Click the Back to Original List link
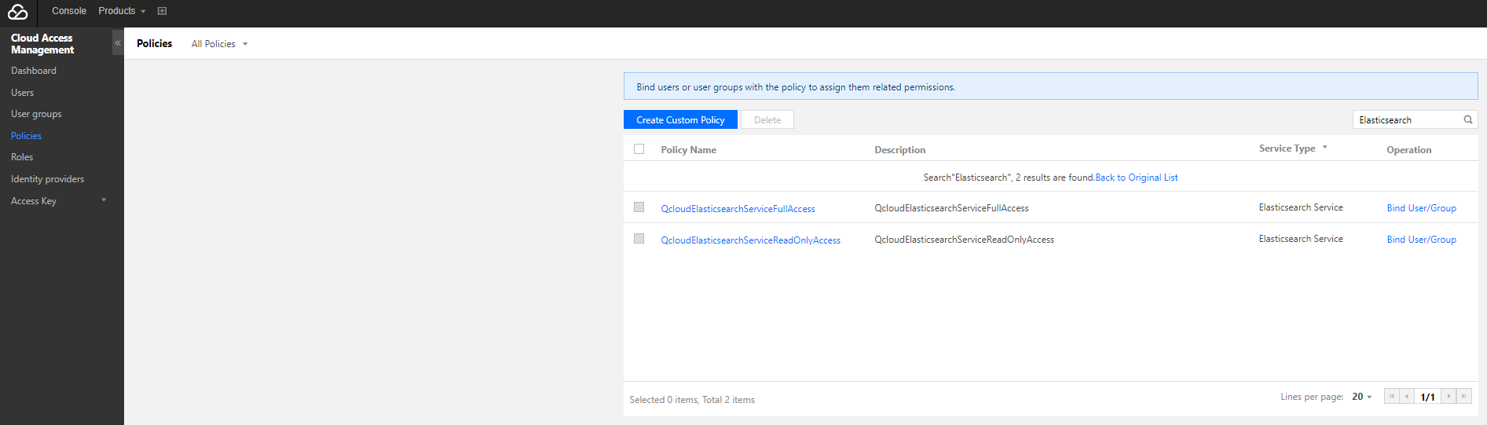The width and height of the screenshot is (1487, 425). 1137,178
